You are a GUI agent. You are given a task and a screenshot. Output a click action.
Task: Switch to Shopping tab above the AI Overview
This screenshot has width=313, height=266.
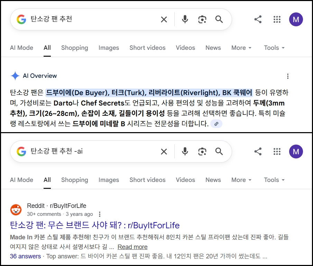[x=75, y=48]
